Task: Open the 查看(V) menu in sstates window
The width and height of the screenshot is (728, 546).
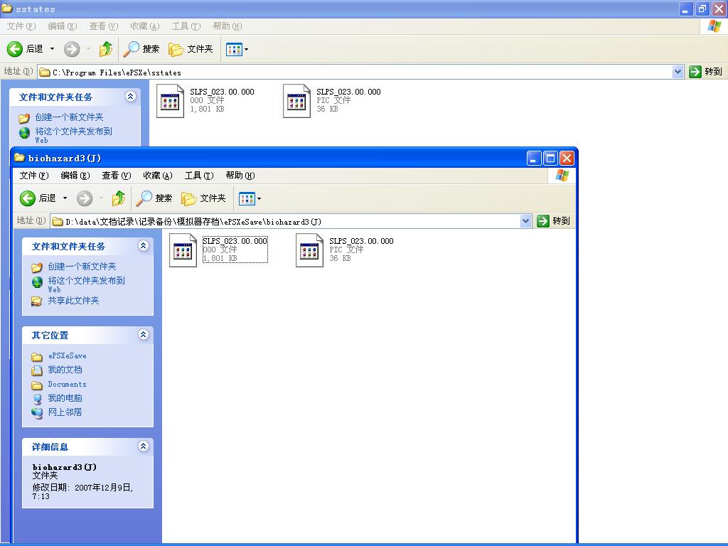Action: (103, 26)
